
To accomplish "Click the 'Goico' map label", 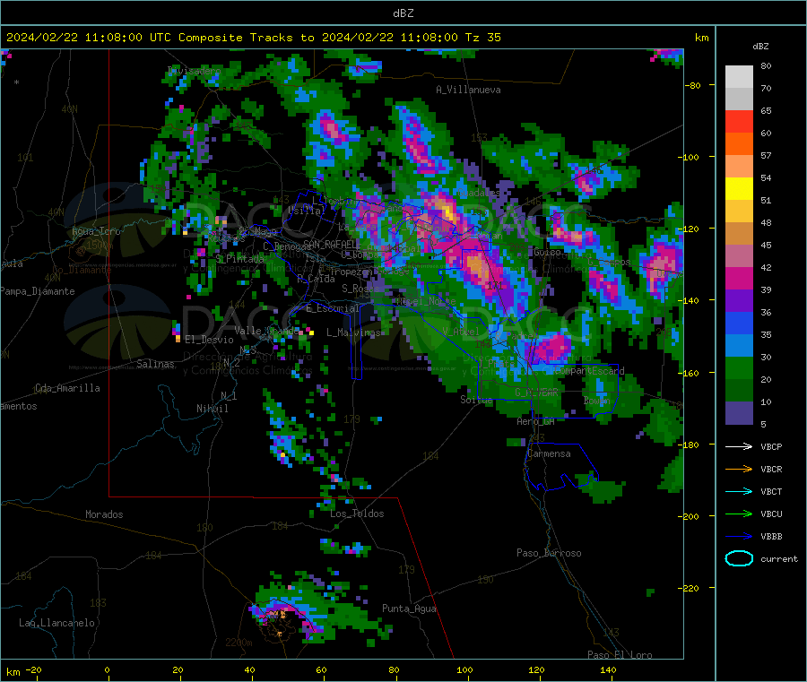I will coord(547,253).
